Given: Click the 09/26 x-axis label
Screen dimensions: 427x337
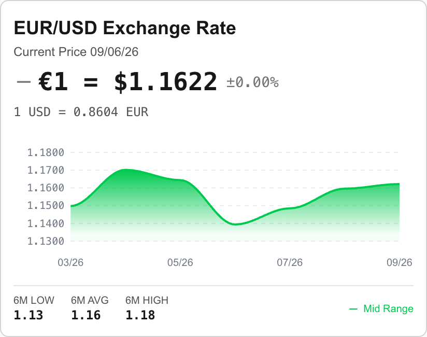Looking at the screenshot, I should [x=399, y=262].
